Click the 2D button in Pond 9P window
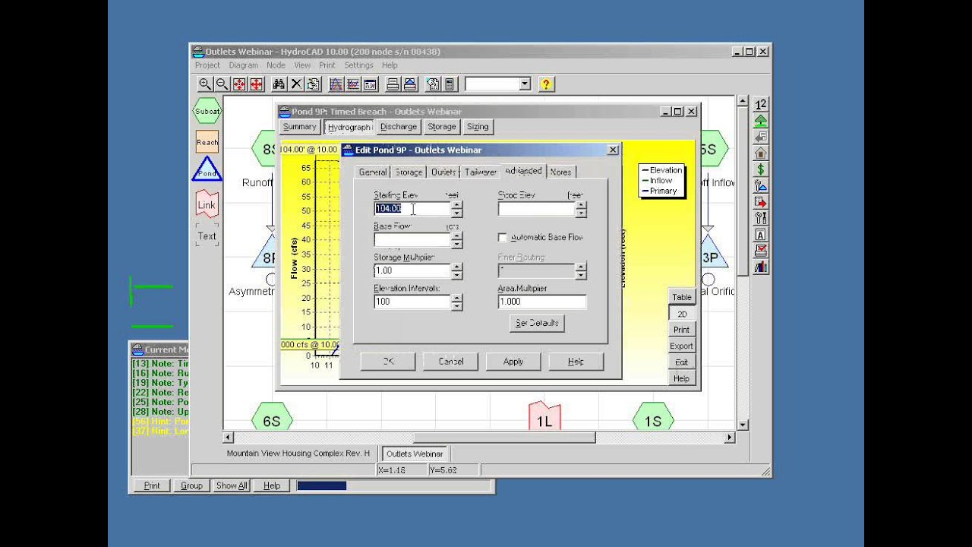Viewport: 972px width, 547px height. tap(681, 314)
